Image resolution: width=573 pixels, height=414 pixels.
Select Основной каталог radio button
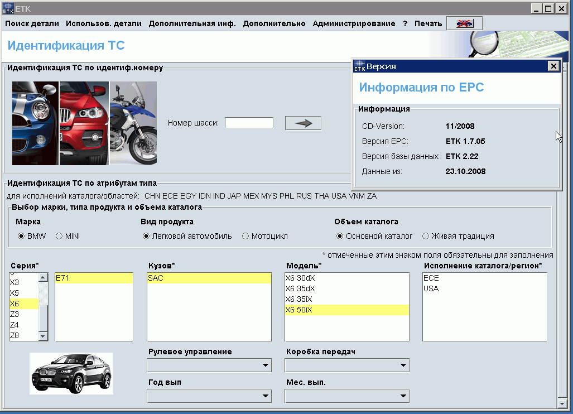pyautogui.click(x=340, y=236)
